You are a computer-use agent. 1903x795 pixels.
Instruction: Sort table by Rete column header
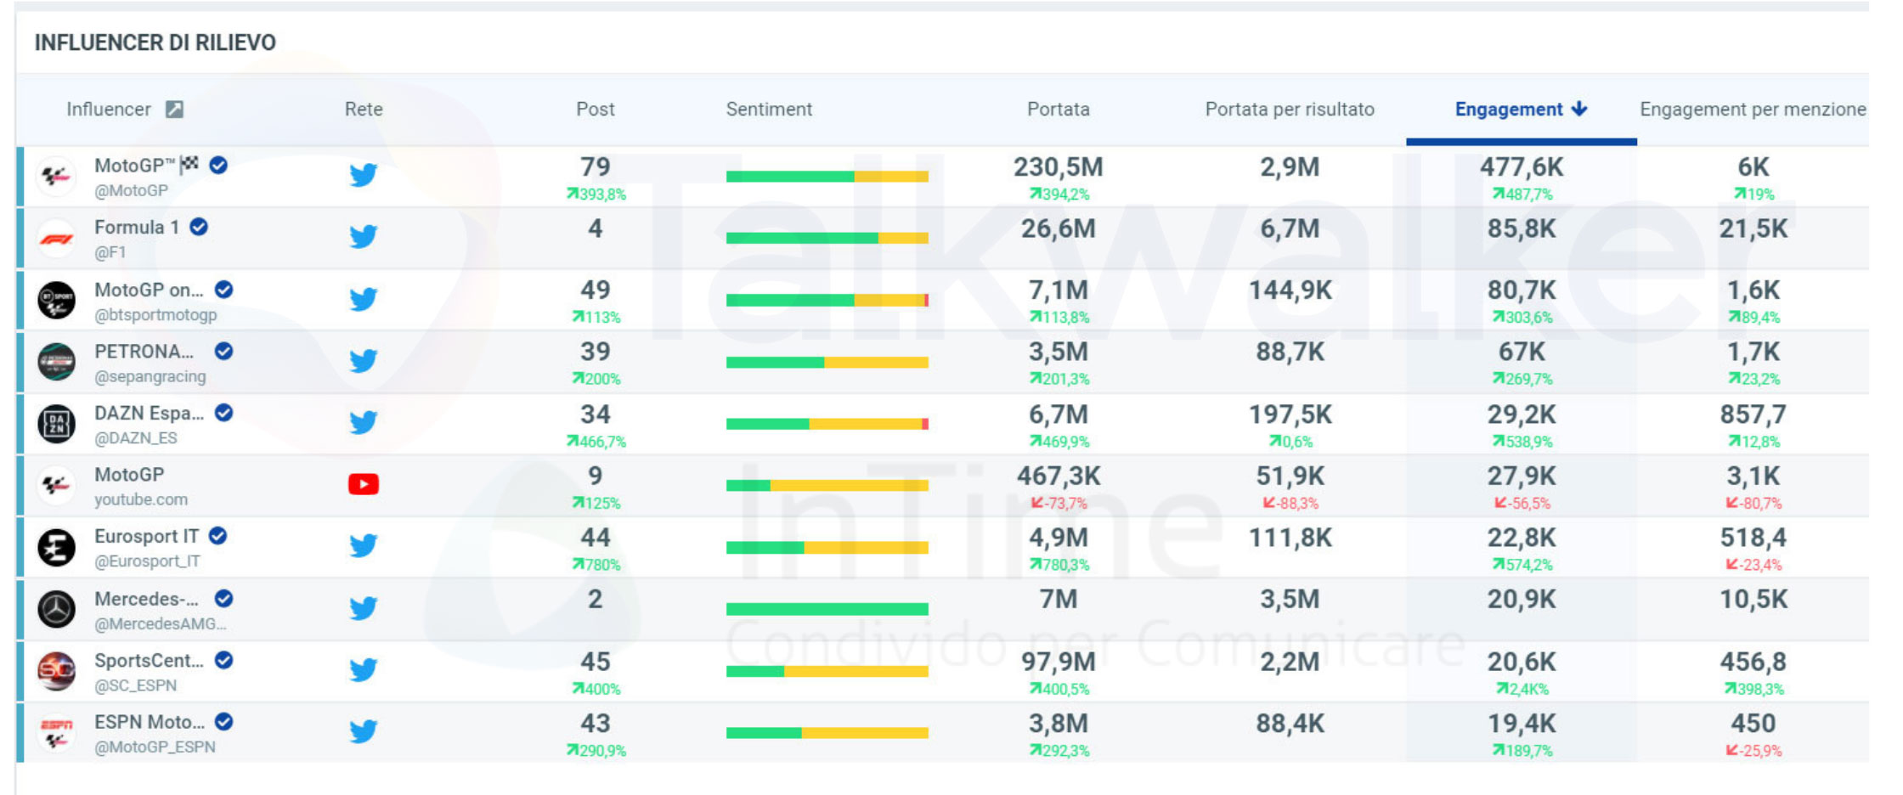364,109
